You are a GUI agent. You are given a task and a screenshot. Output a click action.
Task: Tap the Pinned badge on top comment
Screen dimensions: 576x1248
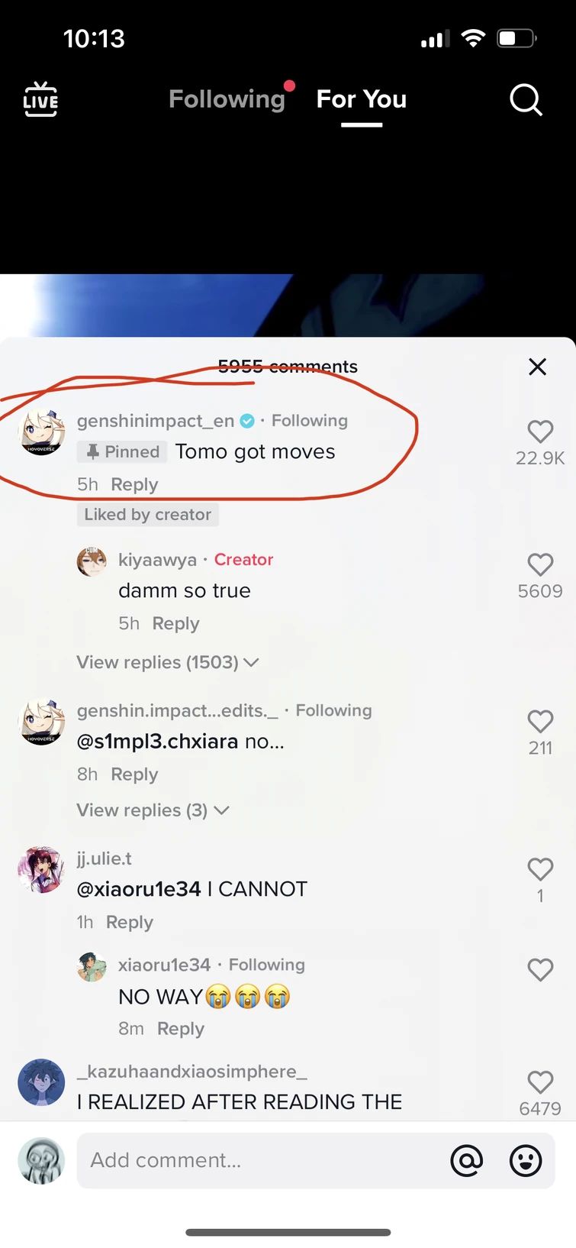click(x=121, y=451)
